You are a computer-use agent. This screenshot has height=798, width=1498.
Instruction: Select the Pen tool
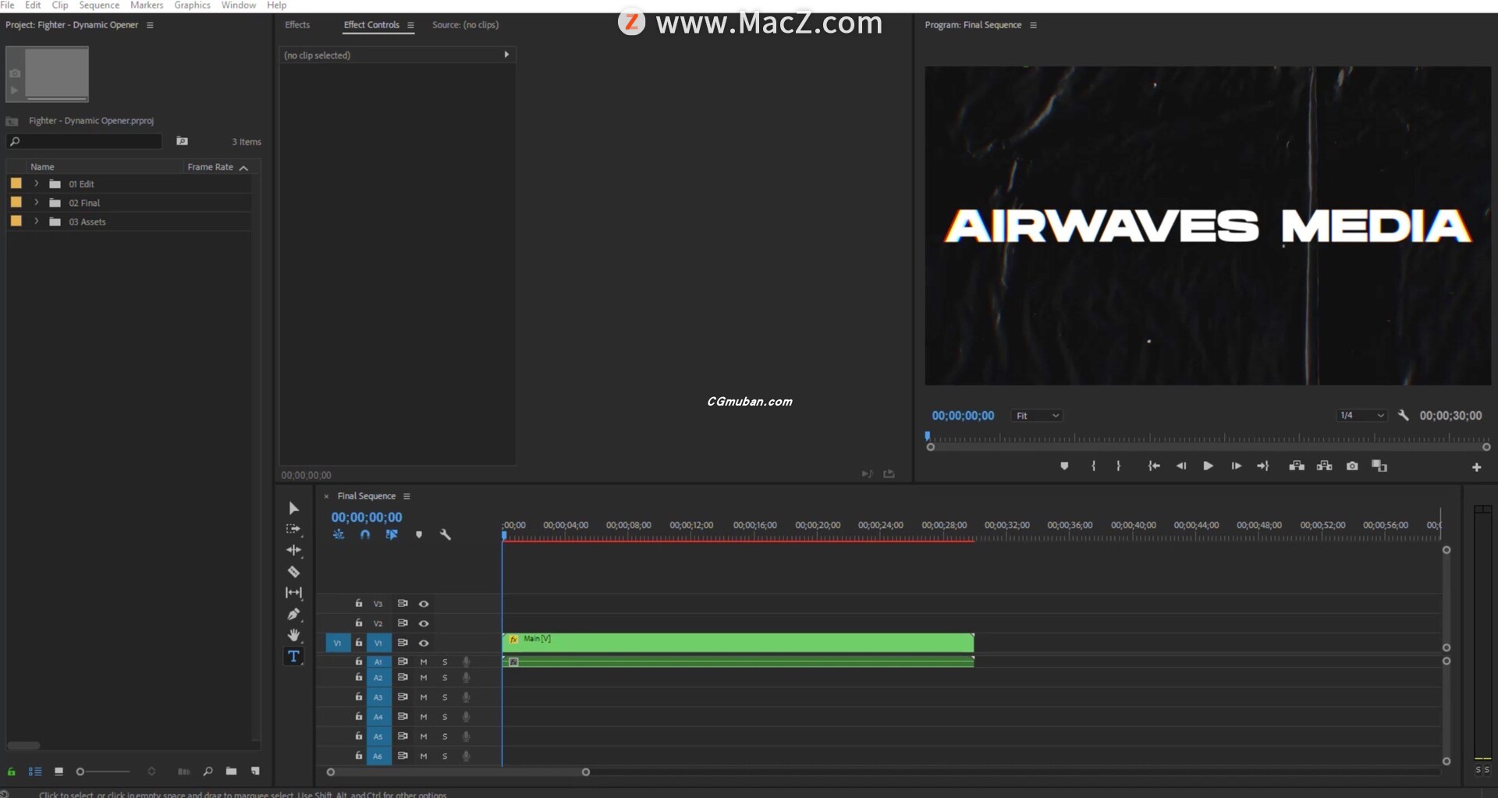pos(293,614)
